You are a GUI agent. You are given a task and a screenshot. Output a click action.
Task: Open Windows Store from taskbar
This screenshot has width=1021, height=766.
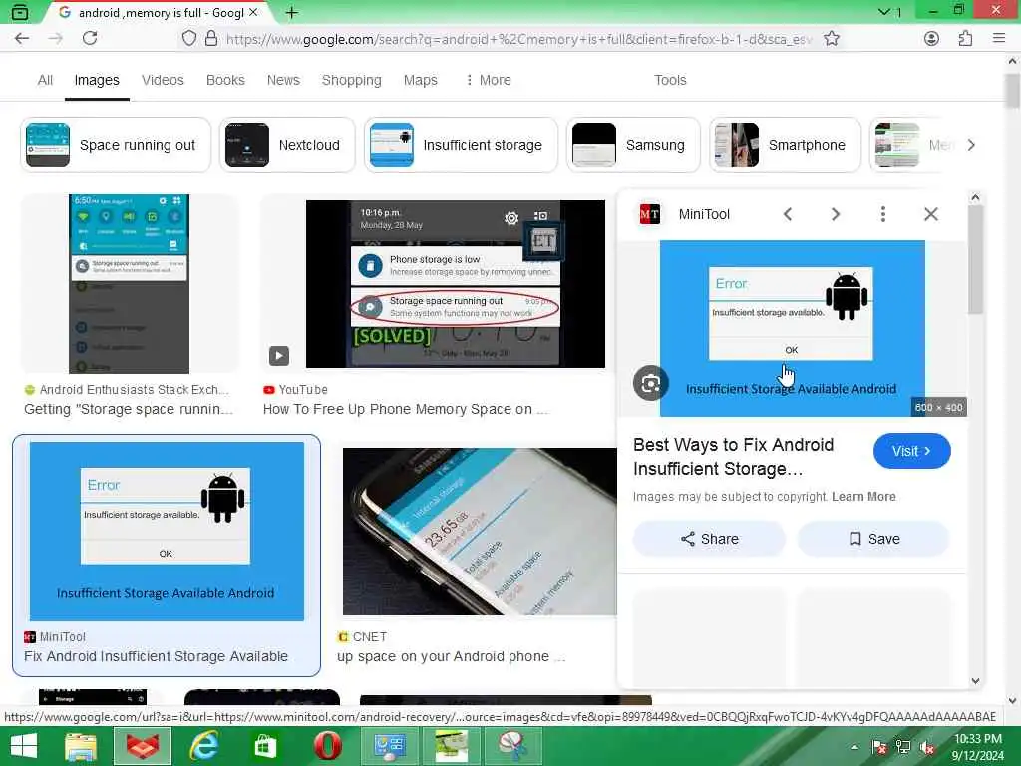click(265, 746)
